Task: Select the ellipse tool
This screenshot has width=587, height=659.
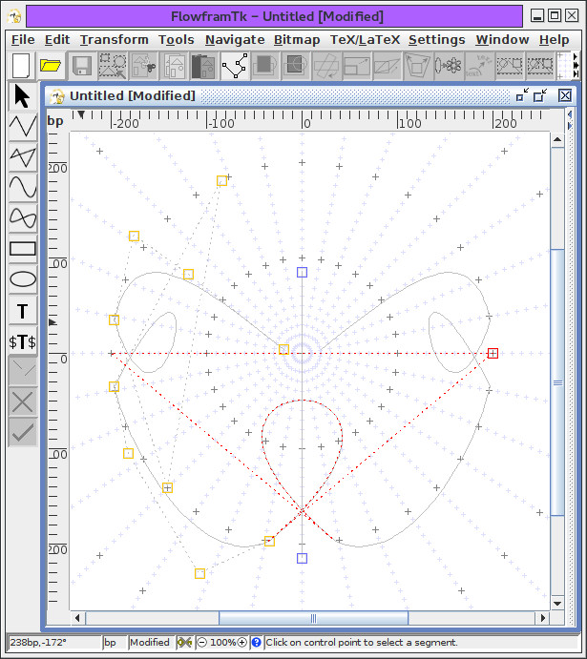Action: [23, 279]
